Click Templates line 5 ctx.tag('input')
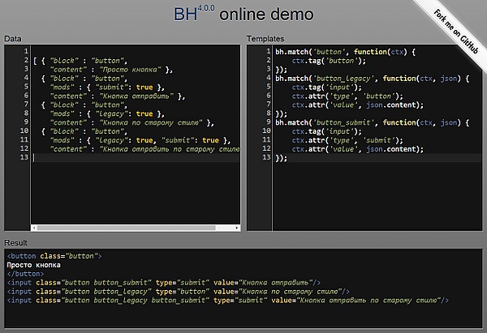The width and height of the screenshot is (487, 333). [x=327, y=88]
